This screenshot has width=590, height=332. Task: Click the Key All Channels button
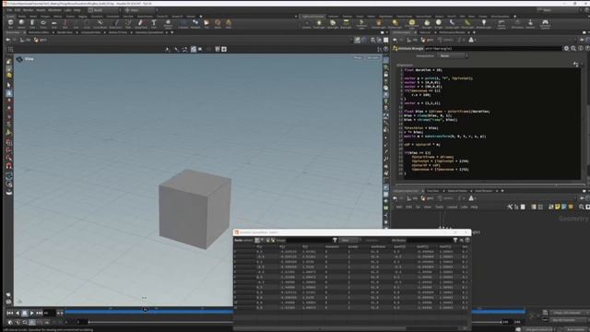click(x=567, y=320)
